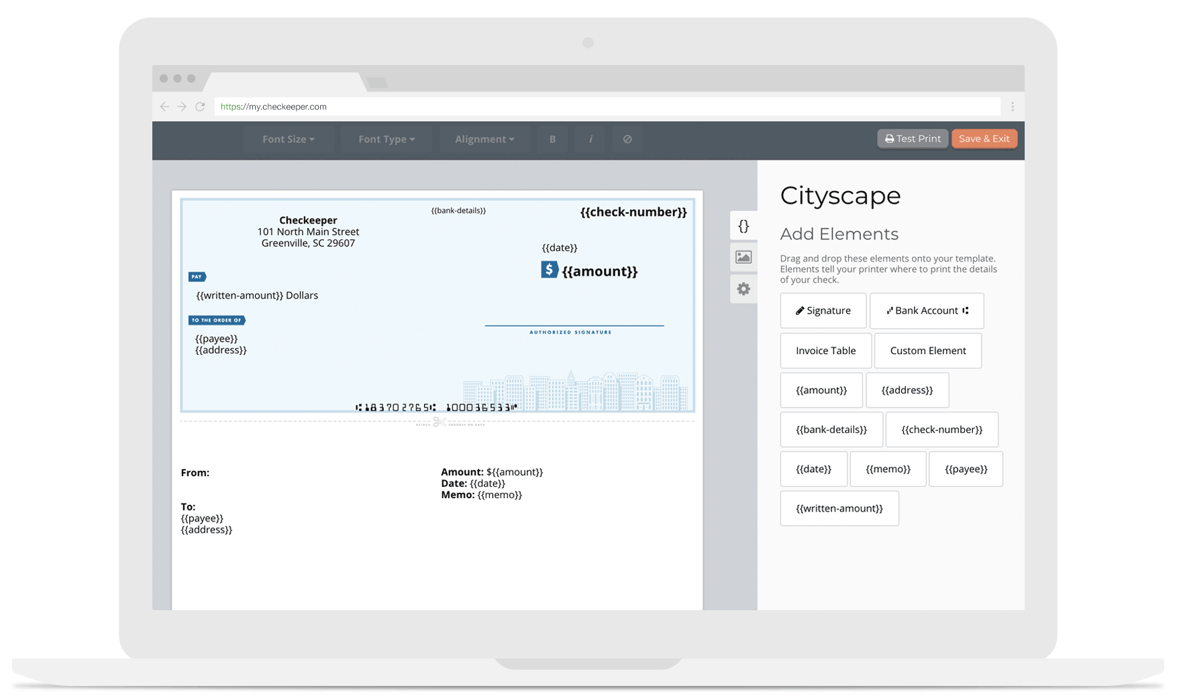
Task: Toggle italic text formatting
Action: [x=590, y=139]
